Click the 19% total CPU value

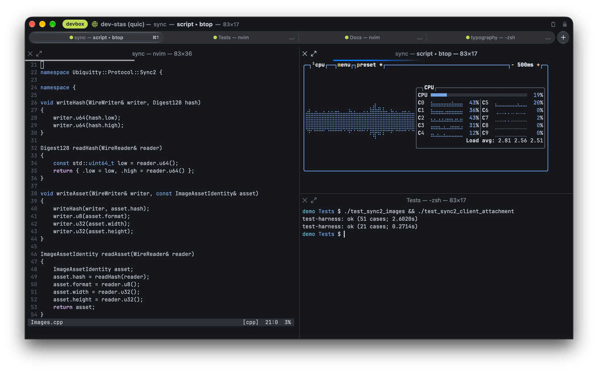click(x=538, y=95)
